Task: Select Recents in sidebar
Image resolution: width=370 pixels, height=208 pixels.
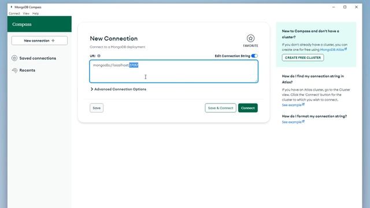Action: pyautogui.click(x=27, y=70)
